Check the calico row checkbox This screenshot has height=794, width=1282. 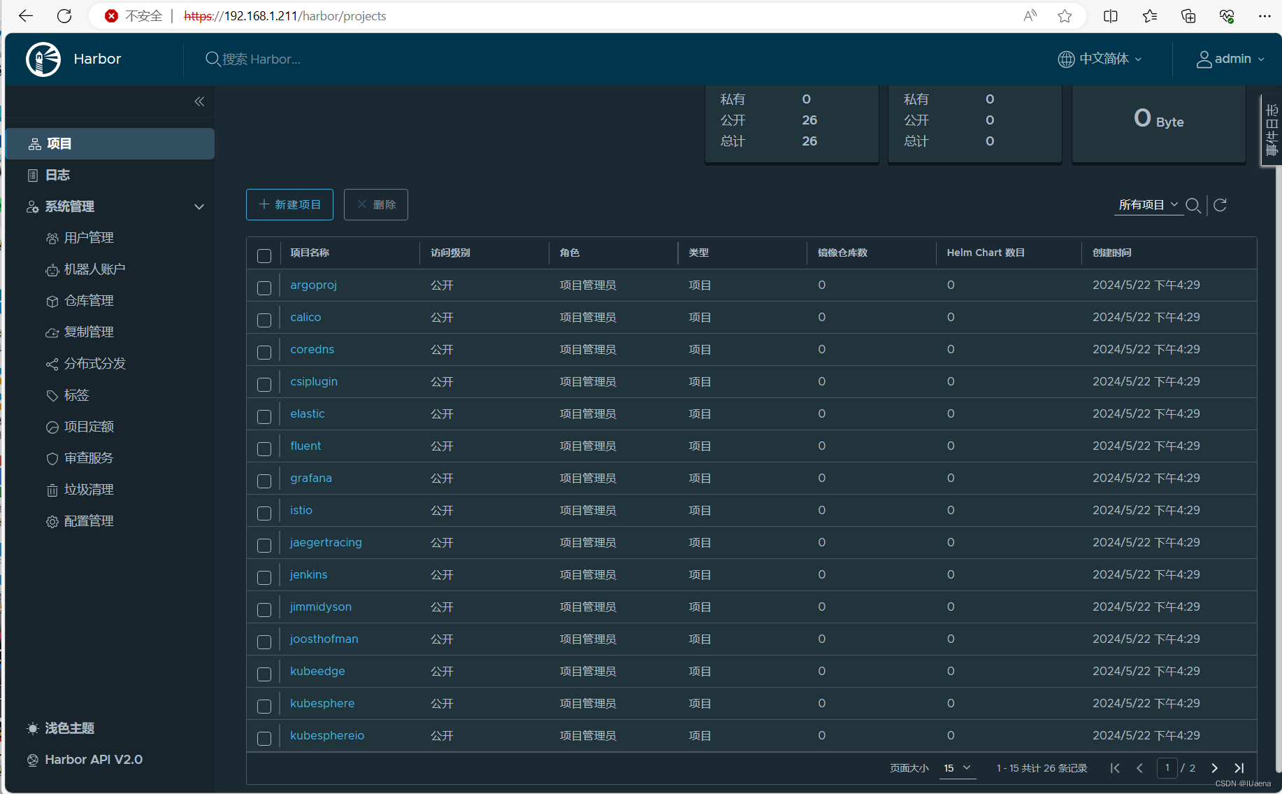(264, 320)
